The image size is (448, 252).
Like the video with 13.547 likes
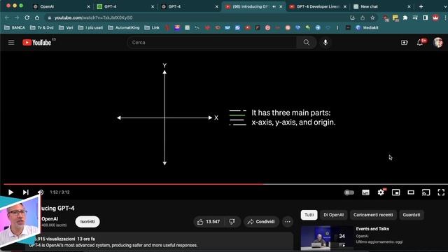coord(209,222)
